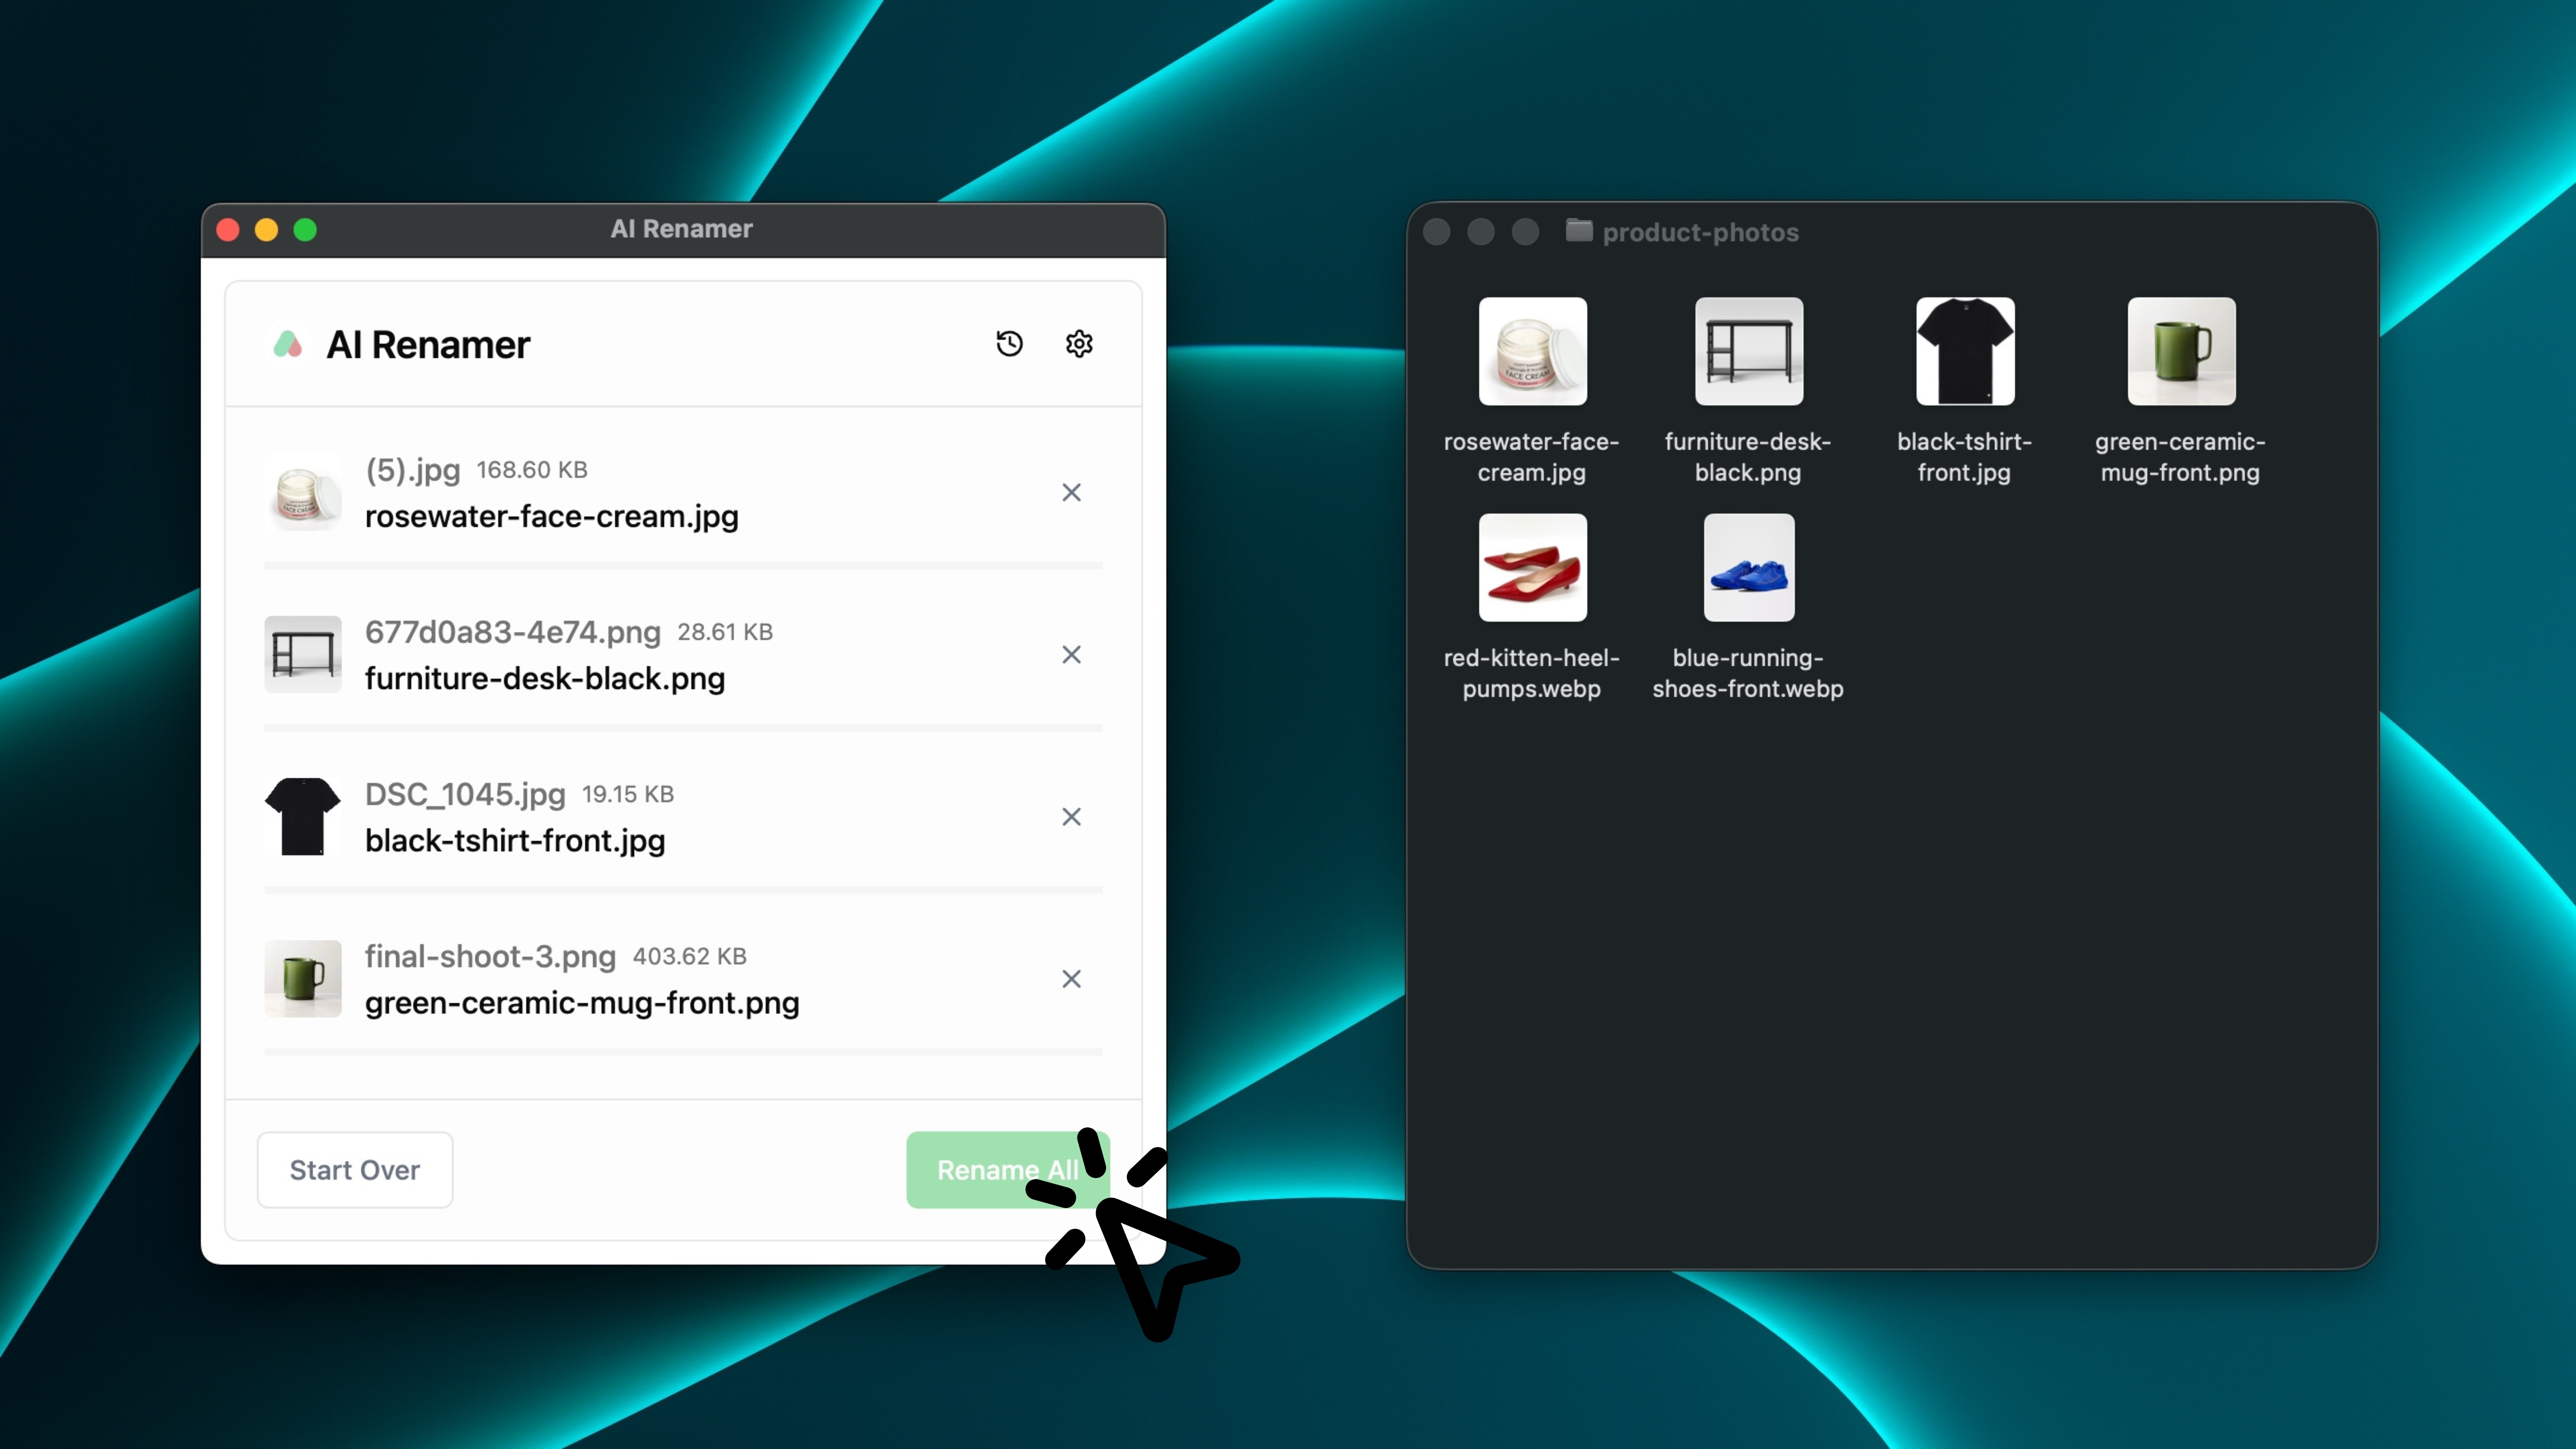Viewport: 2576px width, 1449px height.
Task: Click the AI Renamer logo icon
Action: tap(288, 345)
